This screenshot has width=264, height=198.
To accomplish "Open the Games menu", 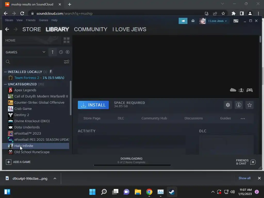I will coord(43,20).
